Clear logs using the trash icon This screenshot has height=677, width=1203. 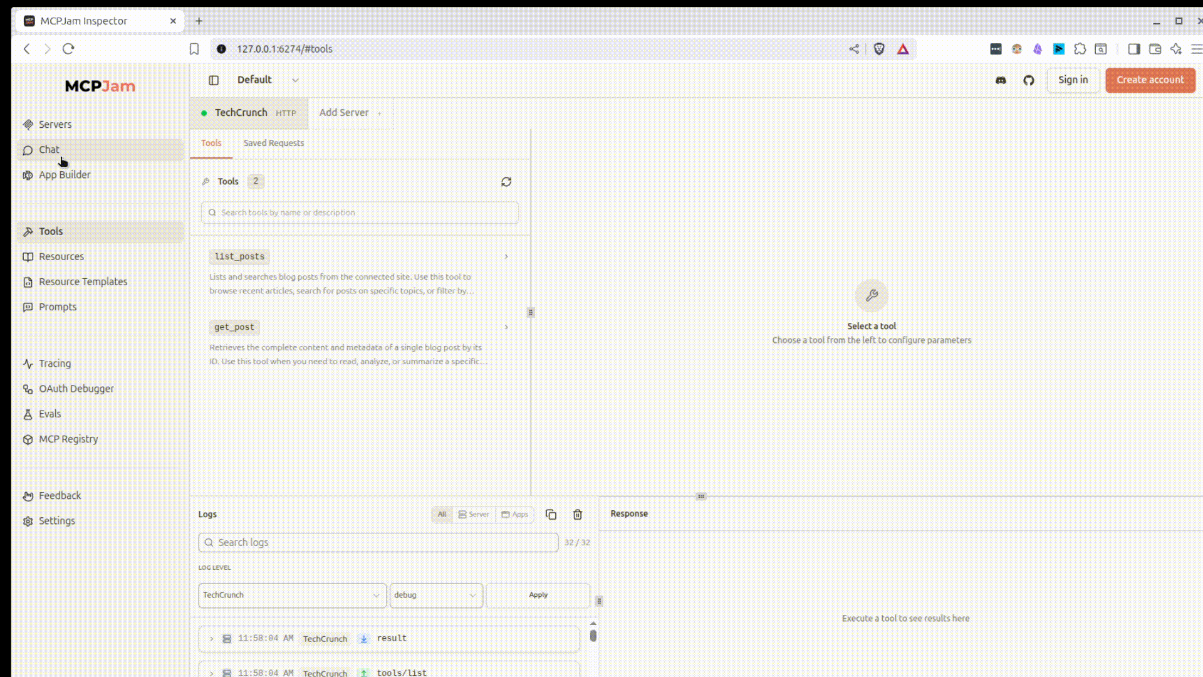pyautogui.click(x=578, y=514)
